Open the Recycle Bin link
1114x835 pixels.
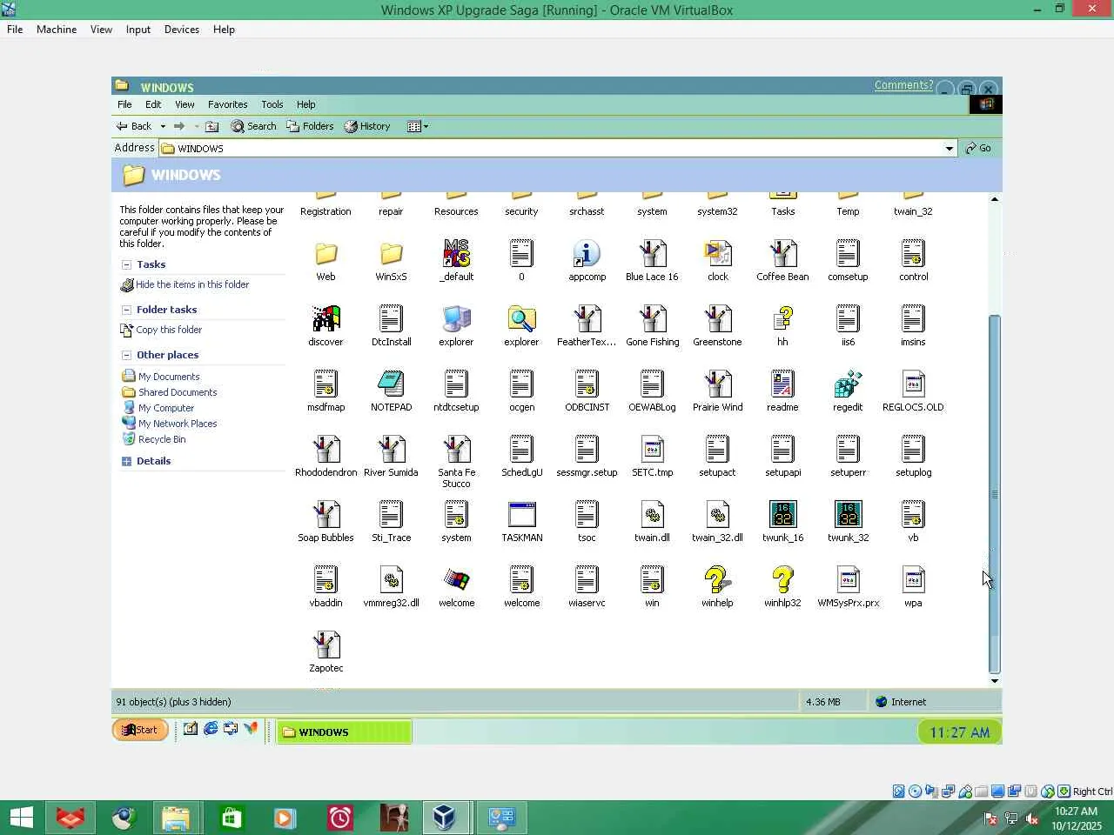(x=162, y=439)
